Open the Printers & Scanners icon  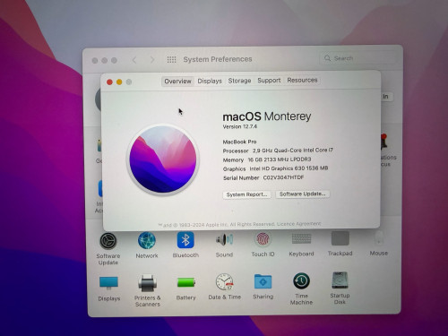[147, 283]
